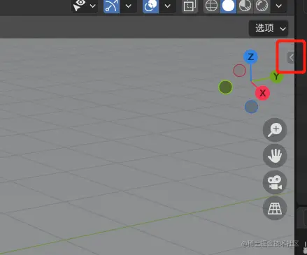Viewport: 307px width, 255px height.
Task: Switch orthographic/perspective with the grid icon
Action: click(x=275, y=208)
